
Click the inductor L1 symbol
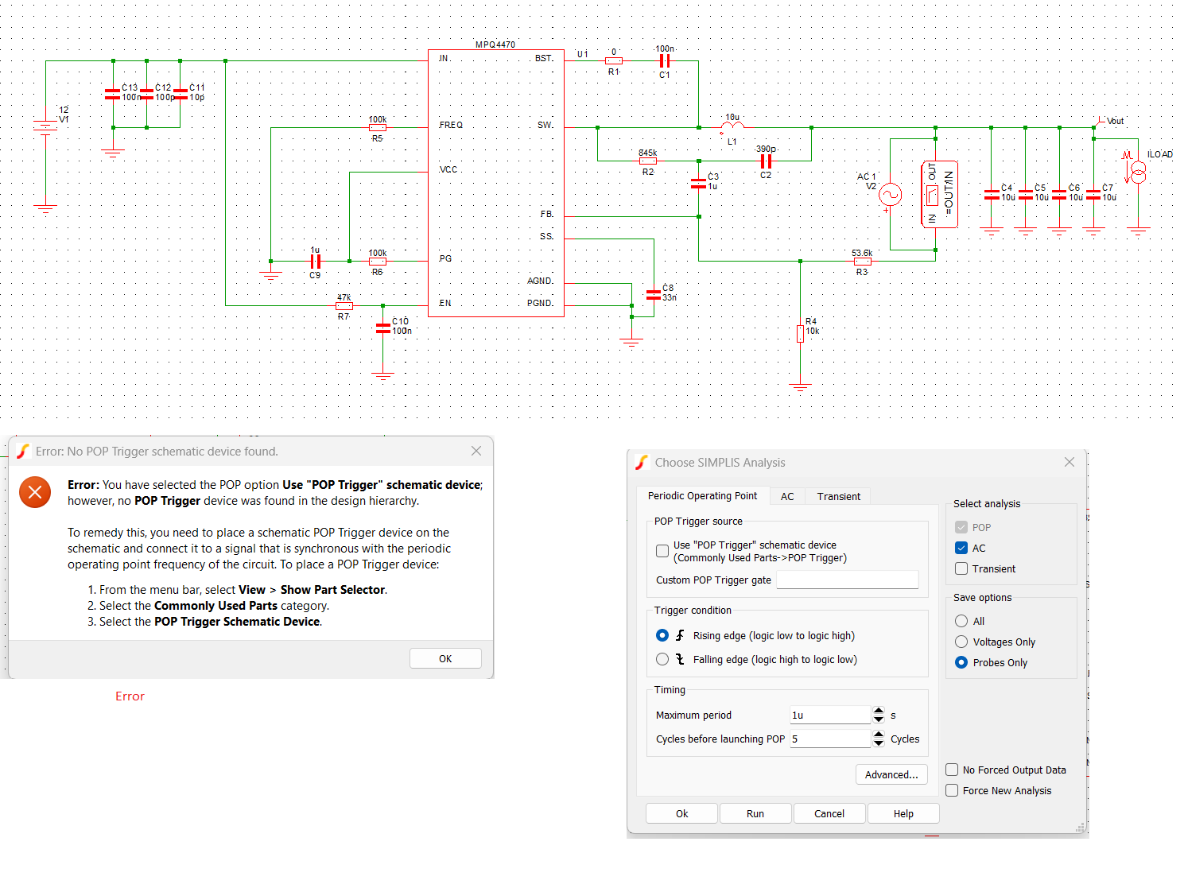(x=732, y=126)
